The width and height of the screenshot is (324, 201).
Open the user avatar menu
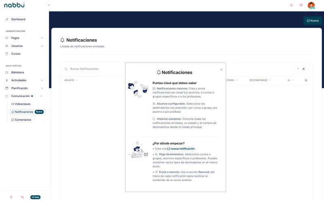pos(311,5)
